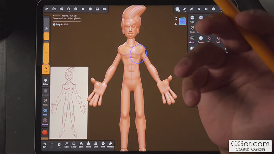The height and width of the screenshot is (154, 274).
Task: Reset camera with the home icon
Action: [176, 24]
